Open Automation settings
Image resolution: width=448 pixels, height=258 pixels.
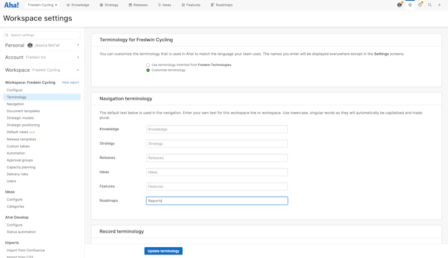click(x=16, y=153)
